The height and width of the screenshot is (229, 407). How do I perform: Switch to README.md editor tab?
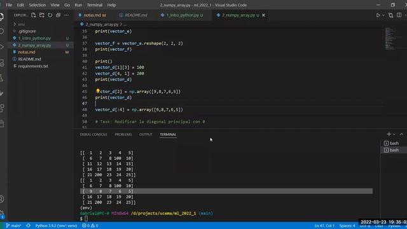pos(133,15)
